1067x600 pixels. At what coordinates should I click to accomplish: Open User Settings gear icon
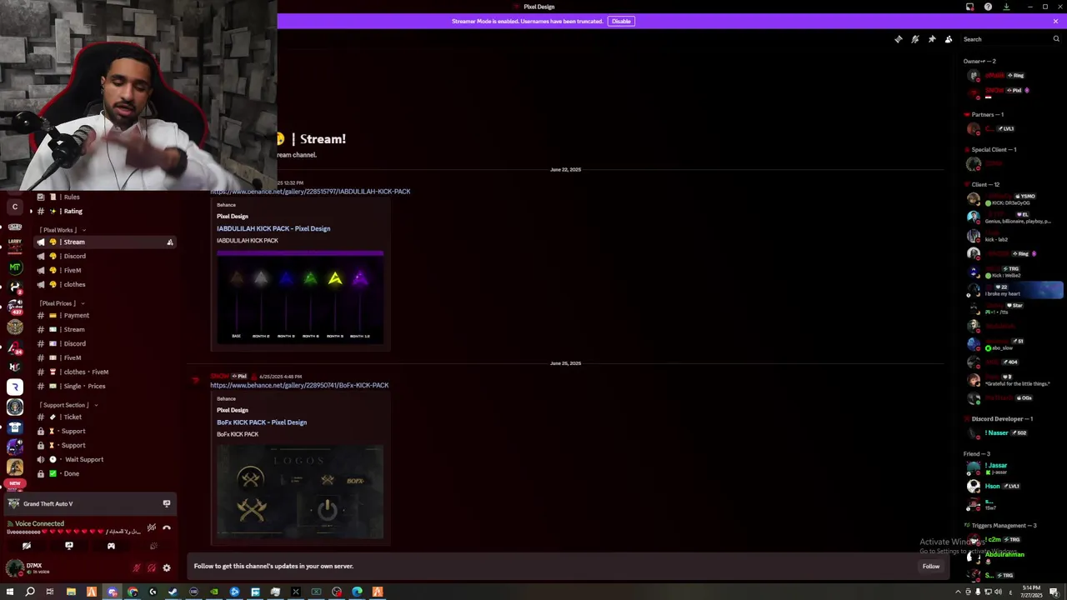point(167,568)
